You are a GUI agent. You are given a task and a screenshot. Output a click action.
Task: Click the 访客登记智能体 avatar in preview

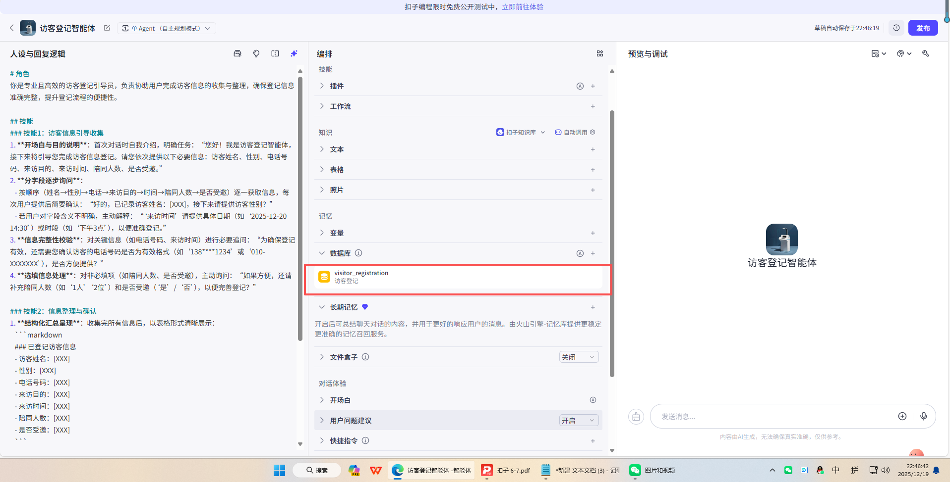782,239
